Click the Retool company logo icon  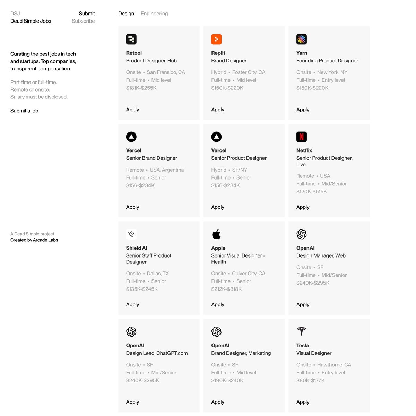click(131, 39)
